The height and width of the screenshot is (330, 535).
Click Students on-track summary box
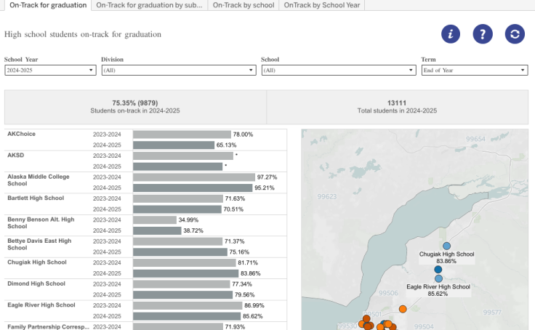[136, 107]
